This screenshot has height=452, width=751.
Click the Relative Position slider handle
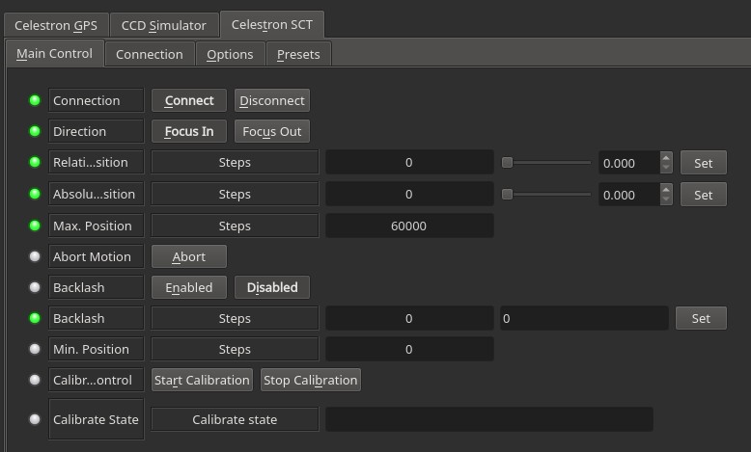tap(507, 163)
